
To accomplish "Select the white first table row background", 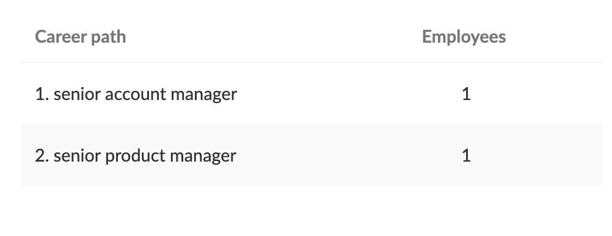I will tap(311, 94).
